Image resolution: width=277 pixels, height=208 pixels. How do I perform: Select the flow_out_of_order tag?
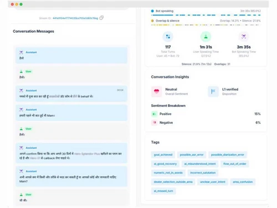[235, 164]
